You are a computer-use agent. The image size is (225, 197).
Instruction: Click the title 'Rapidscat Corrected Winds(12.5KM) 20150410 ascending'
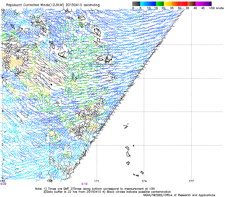coord(53,5)
